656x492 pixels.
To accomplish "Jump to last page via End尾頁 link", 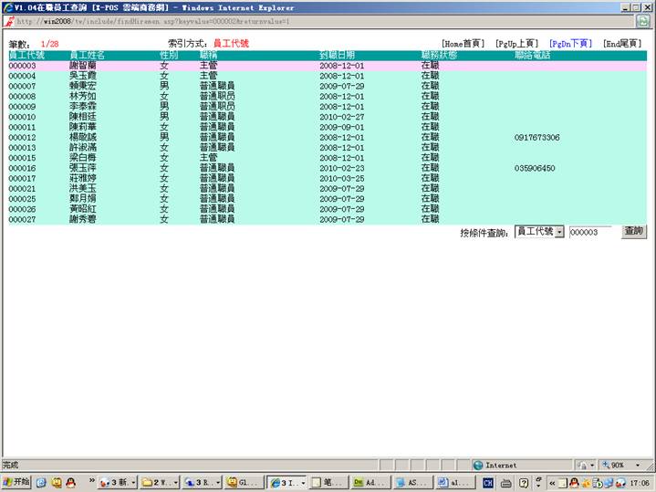I will pos(622,43).
